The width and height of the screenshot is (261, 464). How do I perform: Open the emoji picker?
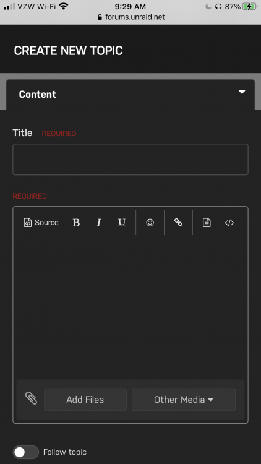150,223
